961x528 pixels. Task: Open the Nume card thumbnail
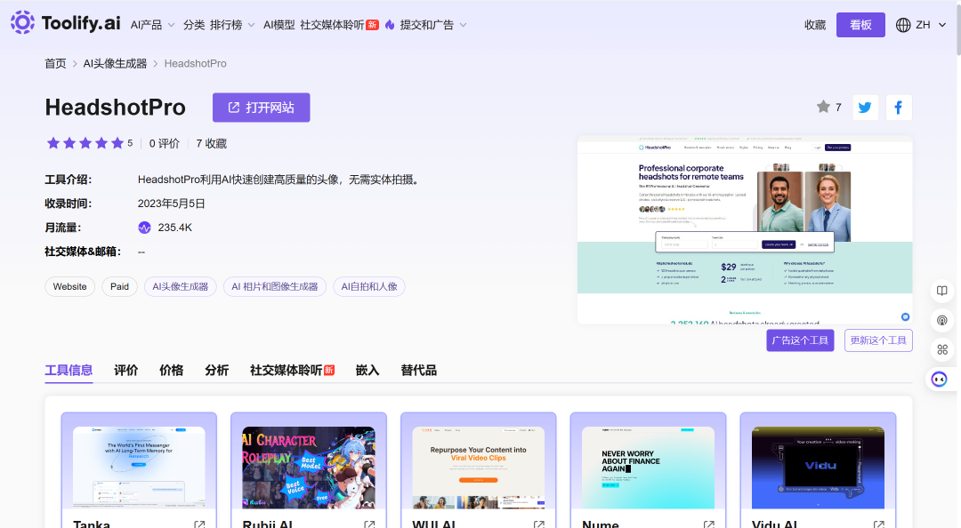[649, 468]
